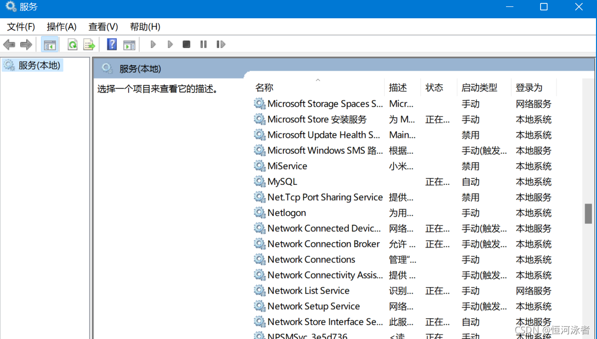Select Microsoft Update Health Service name
Screen dimensions: 597x339
[324, 135]
